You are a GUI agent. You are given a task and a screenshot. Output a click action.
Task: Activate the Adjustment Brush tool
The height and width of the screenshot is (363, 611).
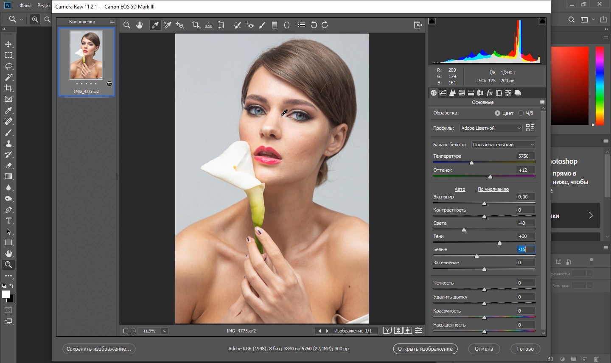(x=262, y=25)
